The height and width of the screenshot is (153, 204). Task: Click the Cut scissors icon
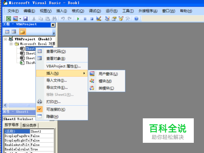click(34, 19)
